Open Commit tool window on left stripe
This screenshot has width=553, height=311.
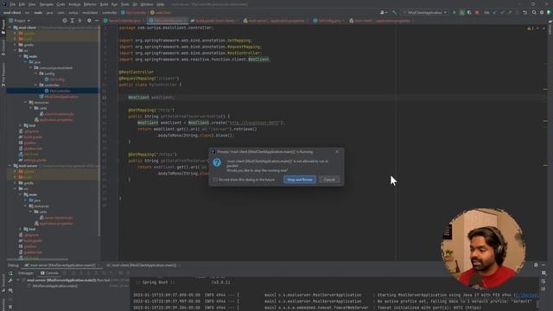point(3,48)
